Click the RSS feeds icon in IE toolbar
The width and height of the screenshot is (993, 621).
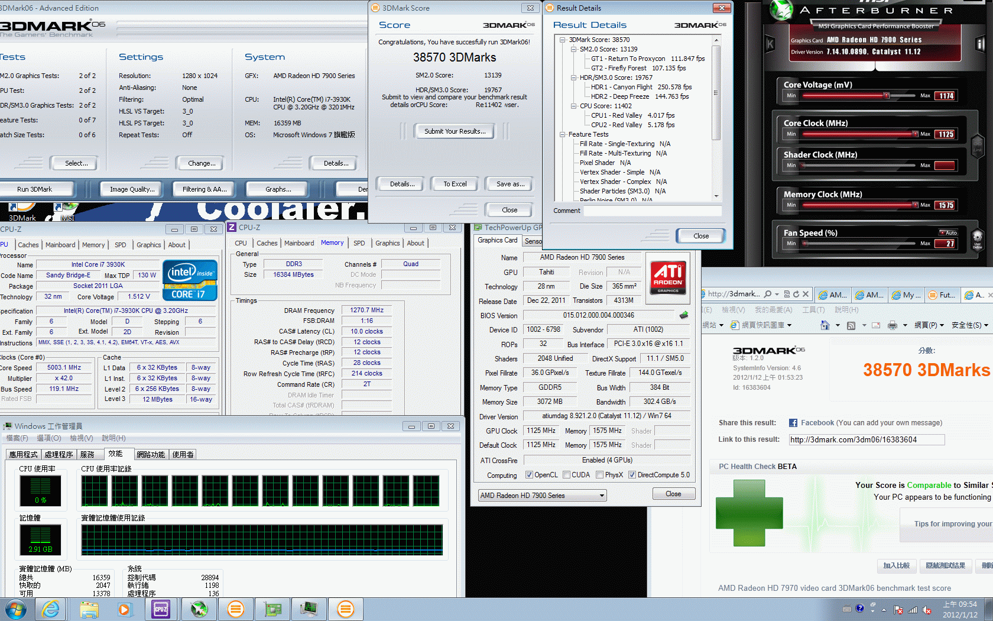[851, 325]
